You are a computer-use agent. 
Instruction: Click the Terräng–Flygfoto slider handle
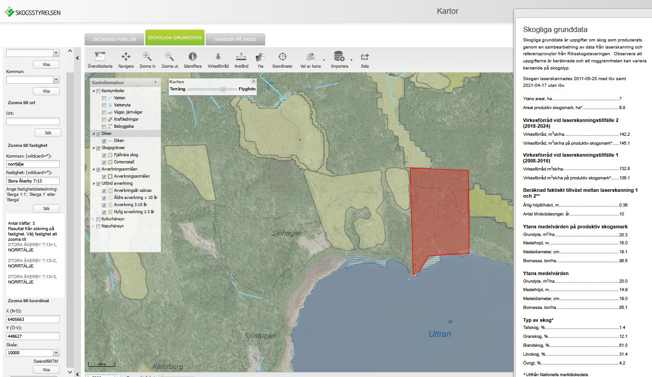pyautogui.click(x=223, y=89)
